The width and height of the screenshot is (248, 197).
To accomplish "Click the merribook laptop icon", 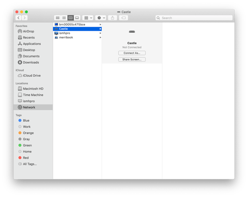I will point(56,38).
